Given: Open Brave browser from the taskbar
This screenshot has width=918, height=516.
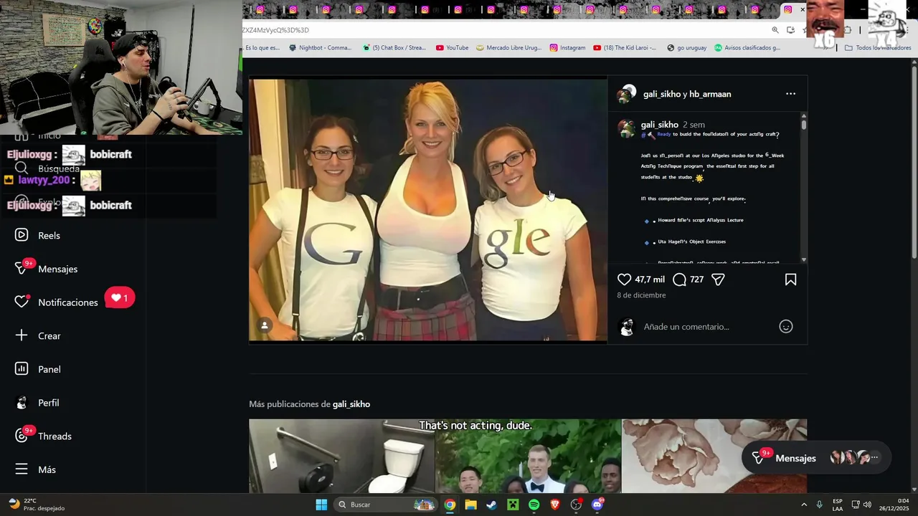Looking at the screenshot, I should click(x=554, y=505).
